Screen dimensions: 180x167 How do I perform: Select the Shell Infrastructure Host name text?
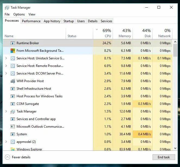tap(34, 89)
